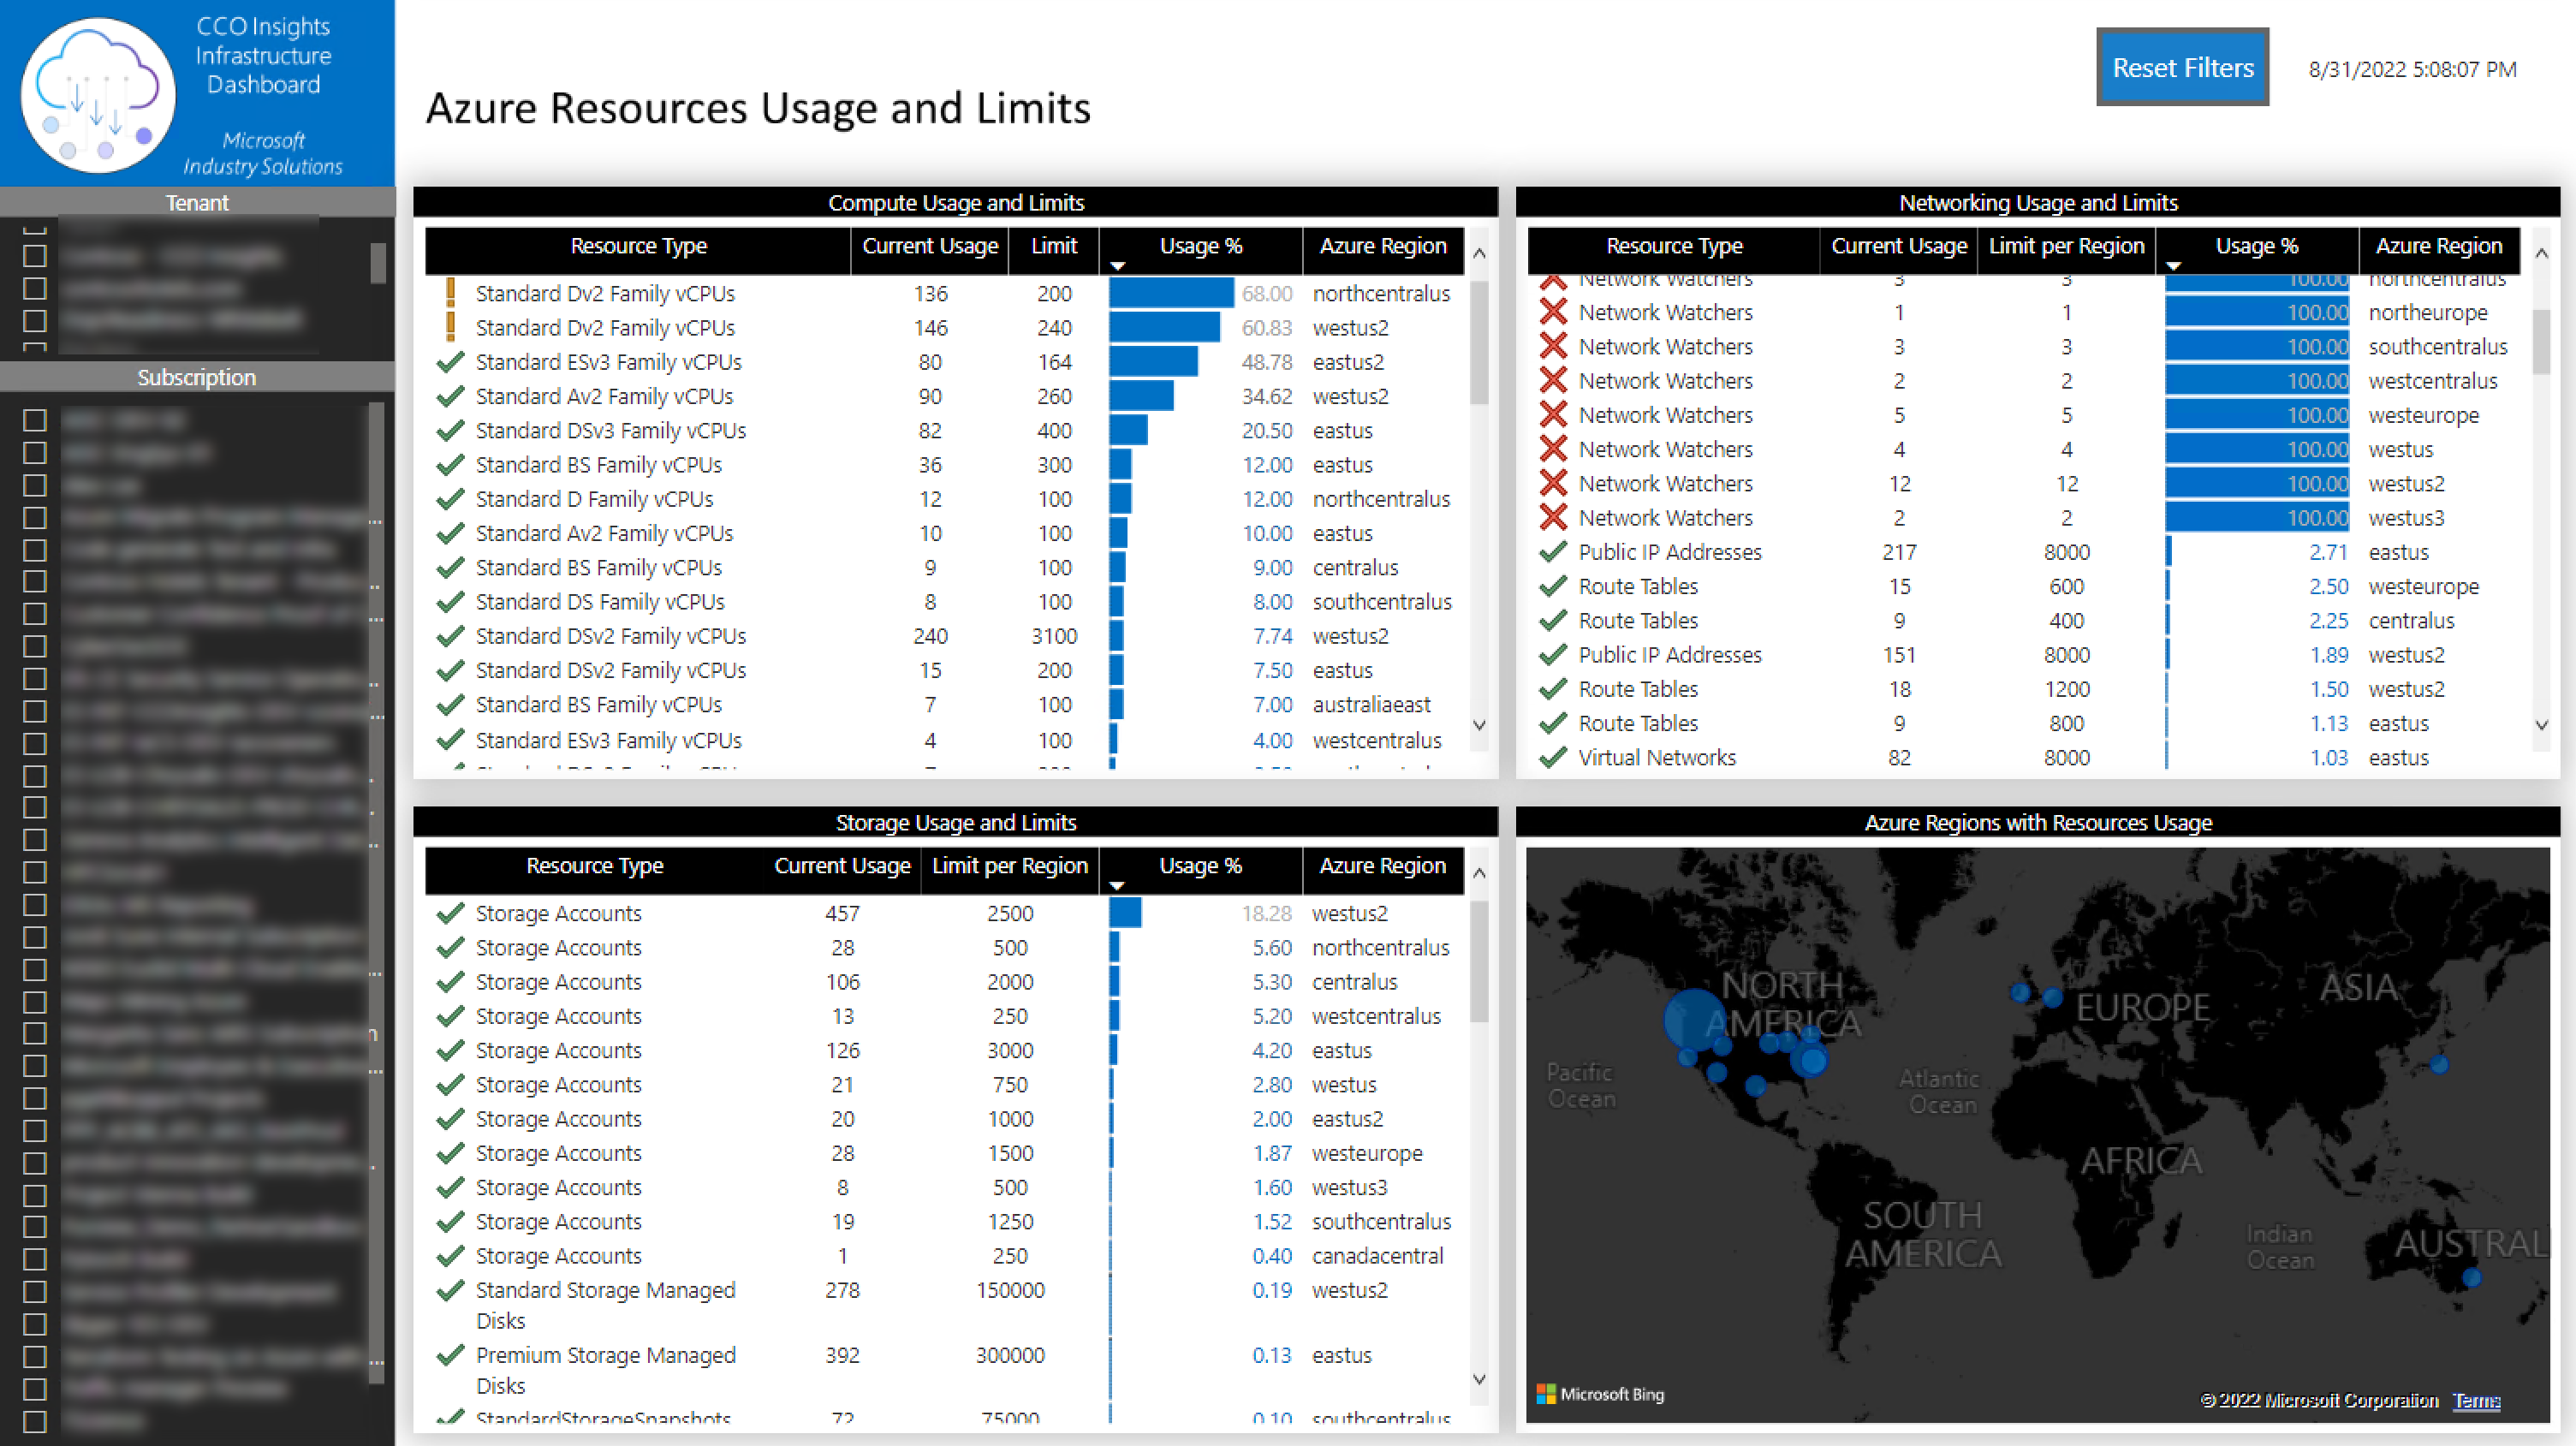Open the Terms link on the map
Viewport: 2576px width, 1446px height.
(x=2476, y=1400)
